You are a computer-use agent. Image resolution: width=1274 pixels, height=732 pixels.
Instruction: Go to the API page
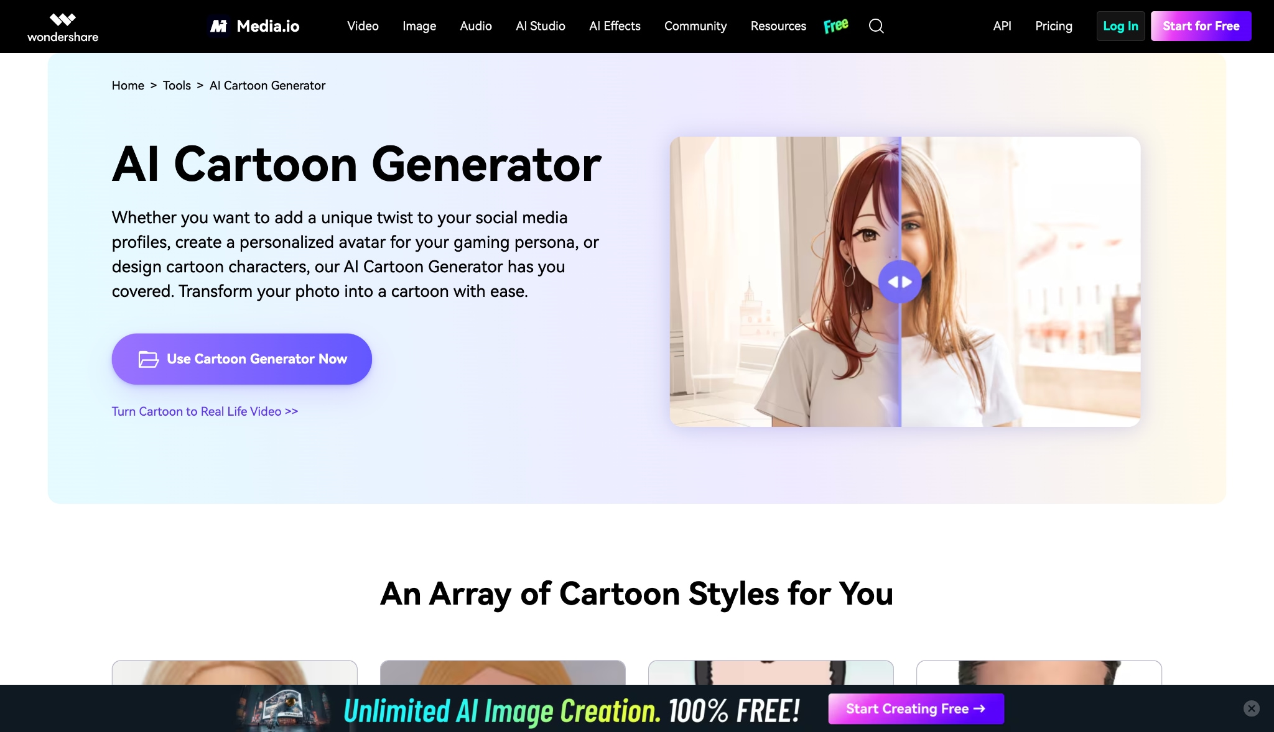(1002, 26)
